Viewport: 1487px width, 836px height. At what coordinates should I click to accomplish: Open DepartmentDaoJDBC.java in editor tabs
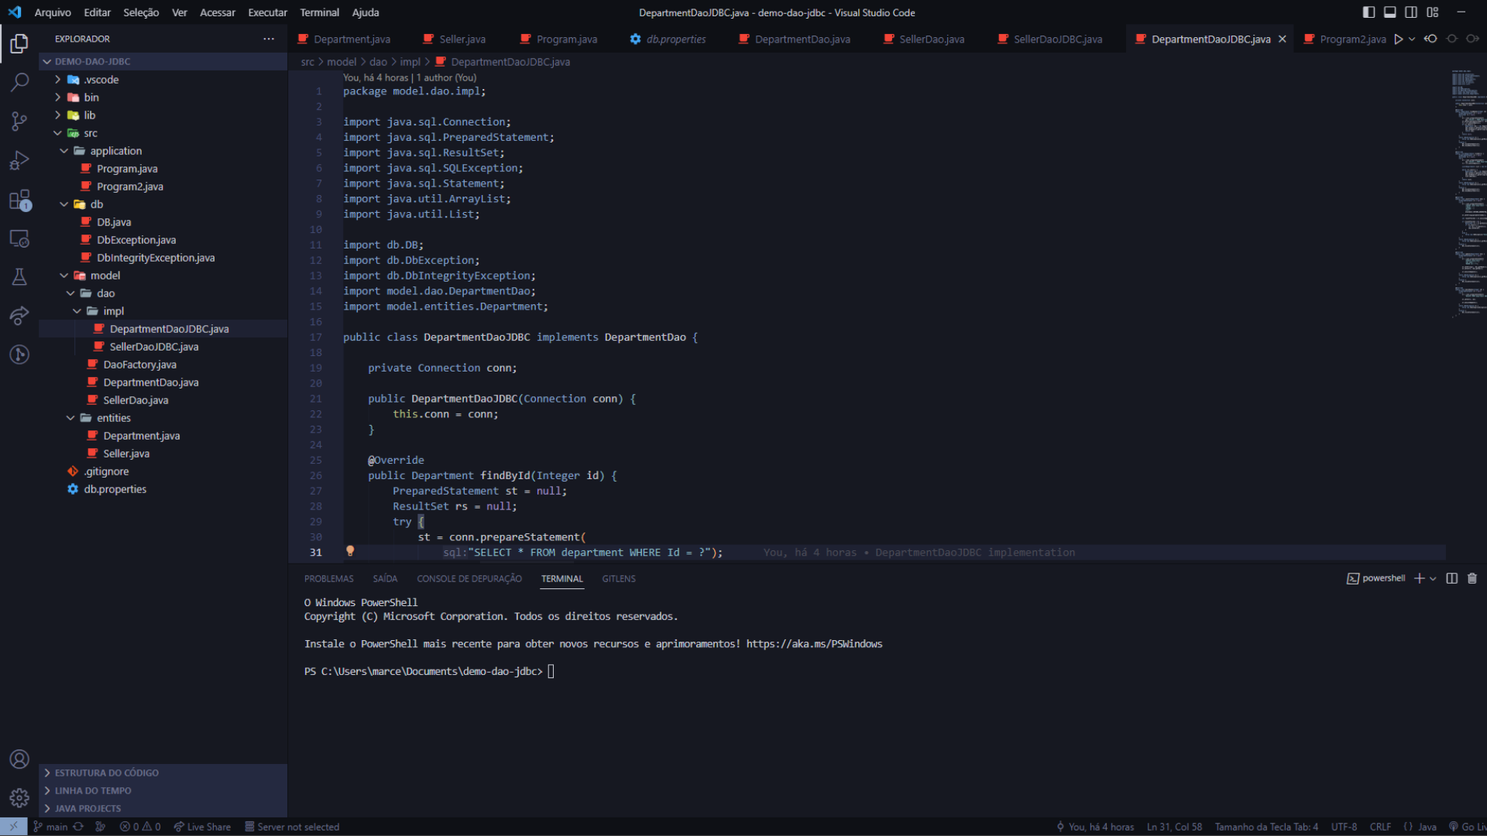1211,39
